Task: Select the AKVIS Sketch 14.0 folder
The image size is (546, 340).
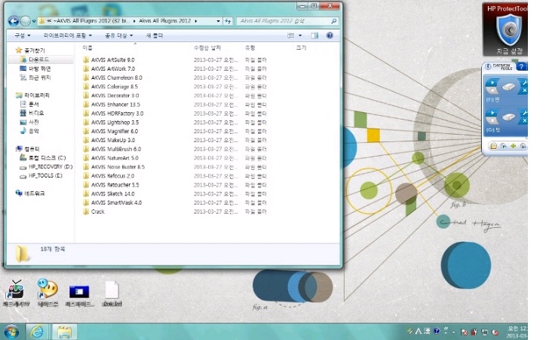Action: click(109, 194)
